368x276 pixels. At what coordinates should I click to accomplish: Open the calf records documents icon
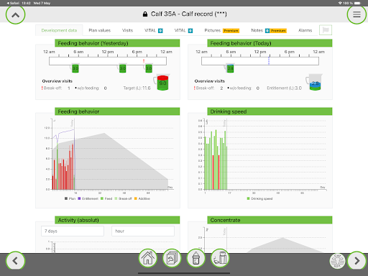coord(172,258)
